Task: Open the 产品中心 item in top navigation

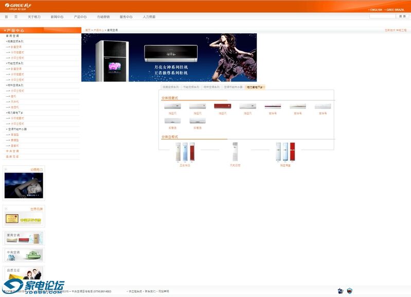Action: 80,17
